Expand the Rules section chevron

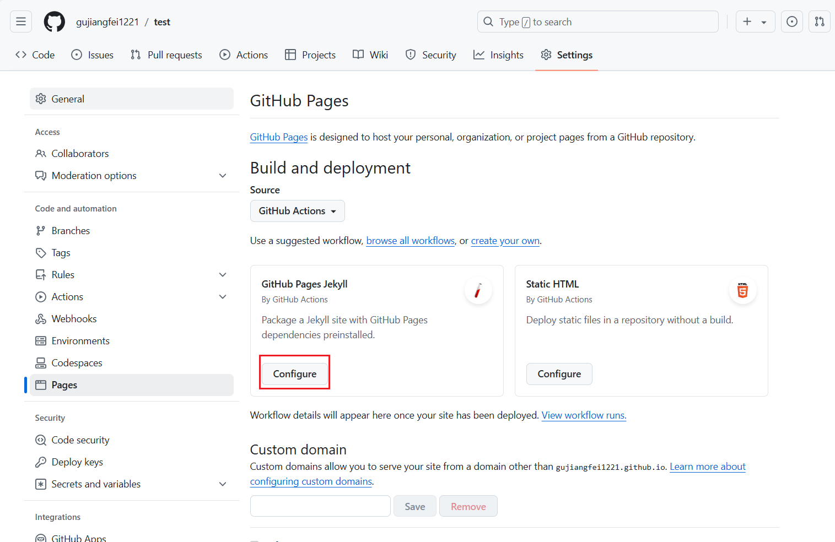(x=223, y=275)
